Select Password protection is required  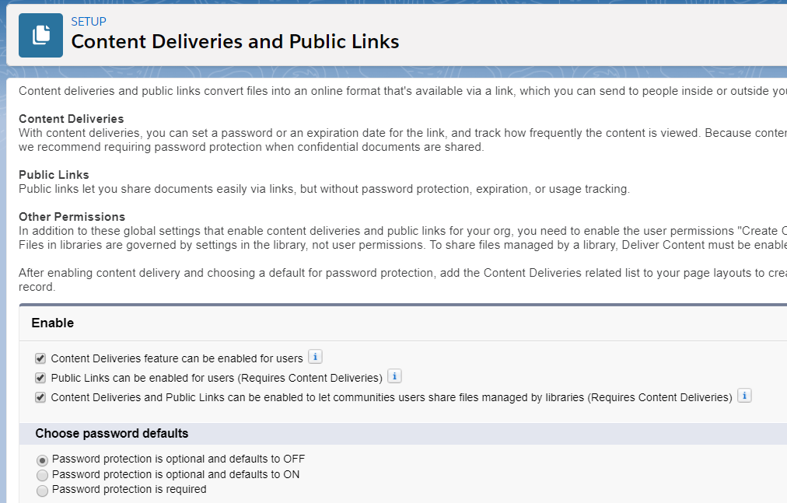click(43, 490)
